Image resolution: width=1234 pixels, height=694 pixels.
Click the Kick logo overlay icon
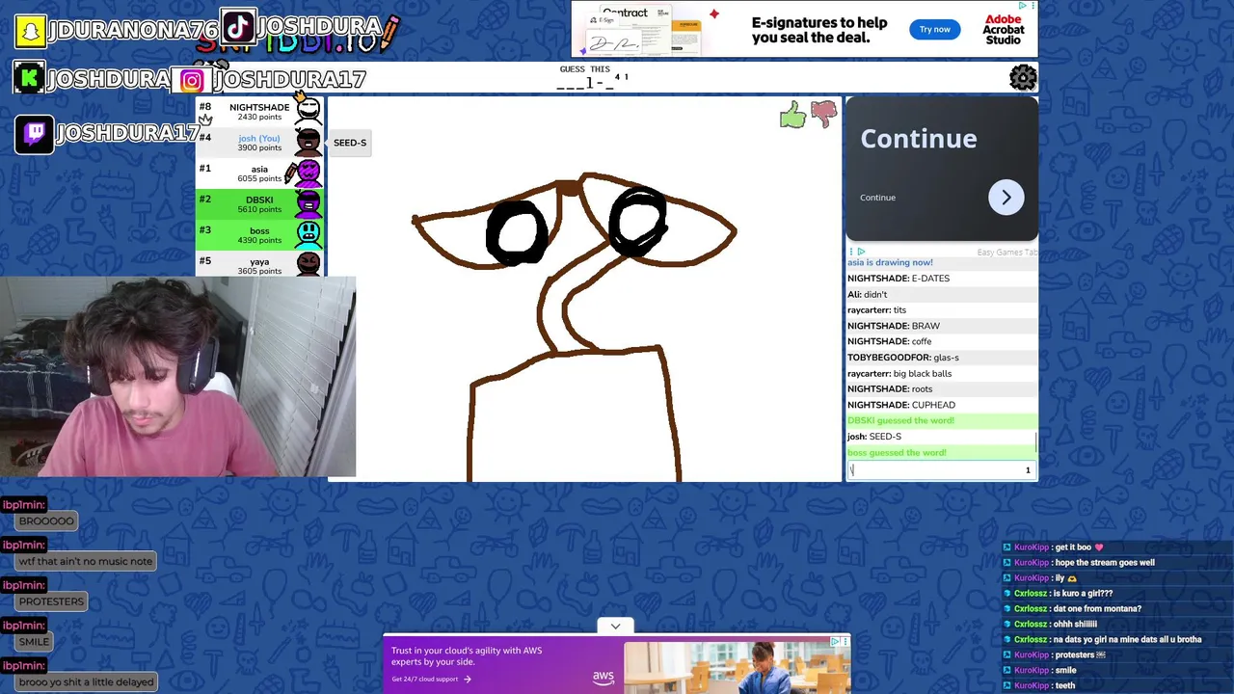tap(29, 78)
